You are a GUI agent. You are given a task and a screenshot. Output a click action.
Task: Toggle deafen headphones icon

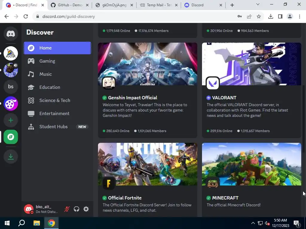pos(76,209)
